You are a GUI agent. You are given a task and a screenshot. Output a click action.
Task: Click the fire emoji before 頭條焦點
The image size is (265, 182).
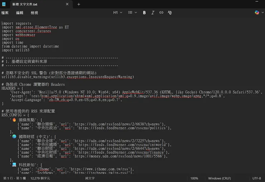click(14, 120)
